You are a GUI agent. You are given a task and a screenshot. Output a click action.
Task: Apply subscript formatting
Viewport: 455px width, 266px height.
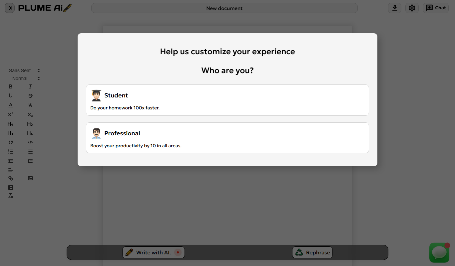[30, 114]
